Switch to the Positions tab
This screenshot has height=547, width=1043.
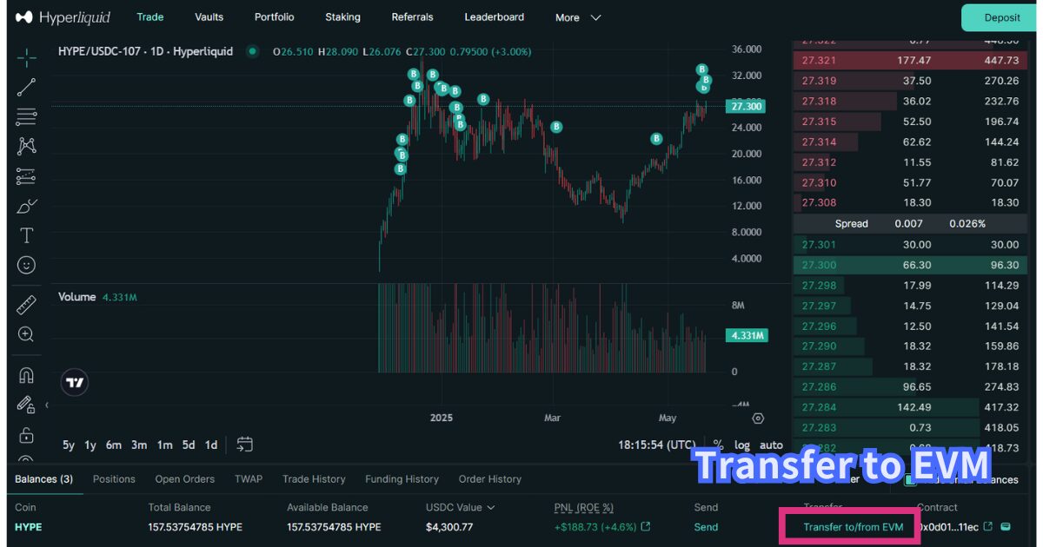pos(114,479)
